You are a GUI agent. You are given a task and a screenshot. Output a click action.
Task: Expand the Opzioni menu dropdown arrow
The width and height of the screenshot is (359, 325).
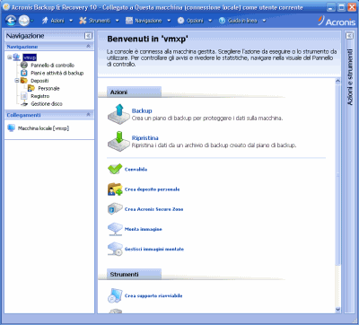tap(210, 21)
